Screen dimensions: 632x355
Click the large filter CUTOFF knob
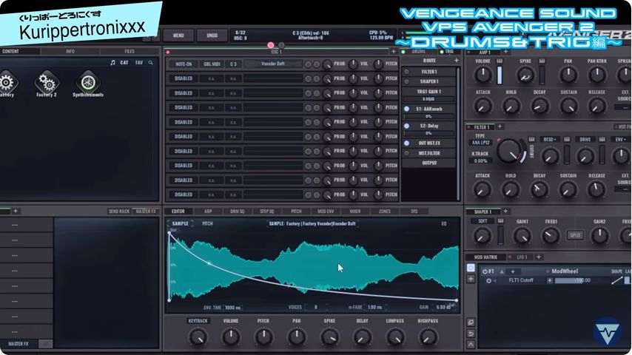509,151
